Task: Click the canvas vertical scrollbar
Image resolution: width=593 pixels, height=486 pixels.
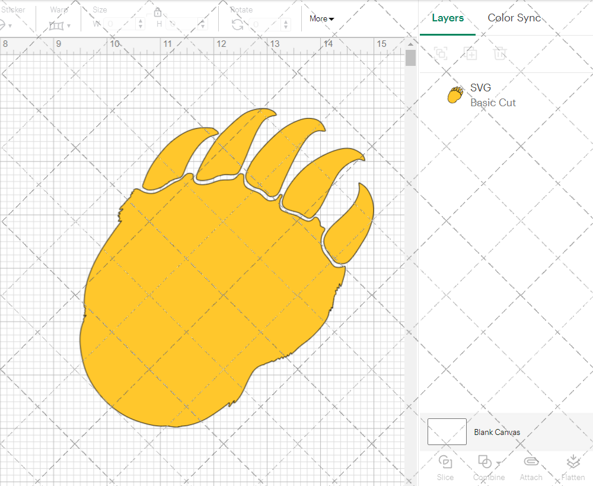Action: click(x=409, y=56)
